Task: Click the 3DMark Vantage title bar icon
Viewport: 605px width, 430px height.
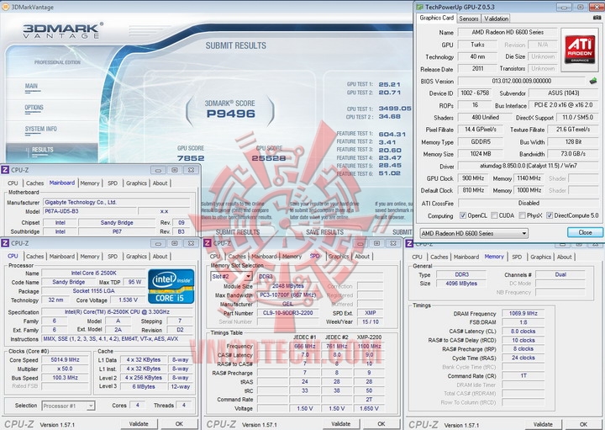Action: point(6,7)
